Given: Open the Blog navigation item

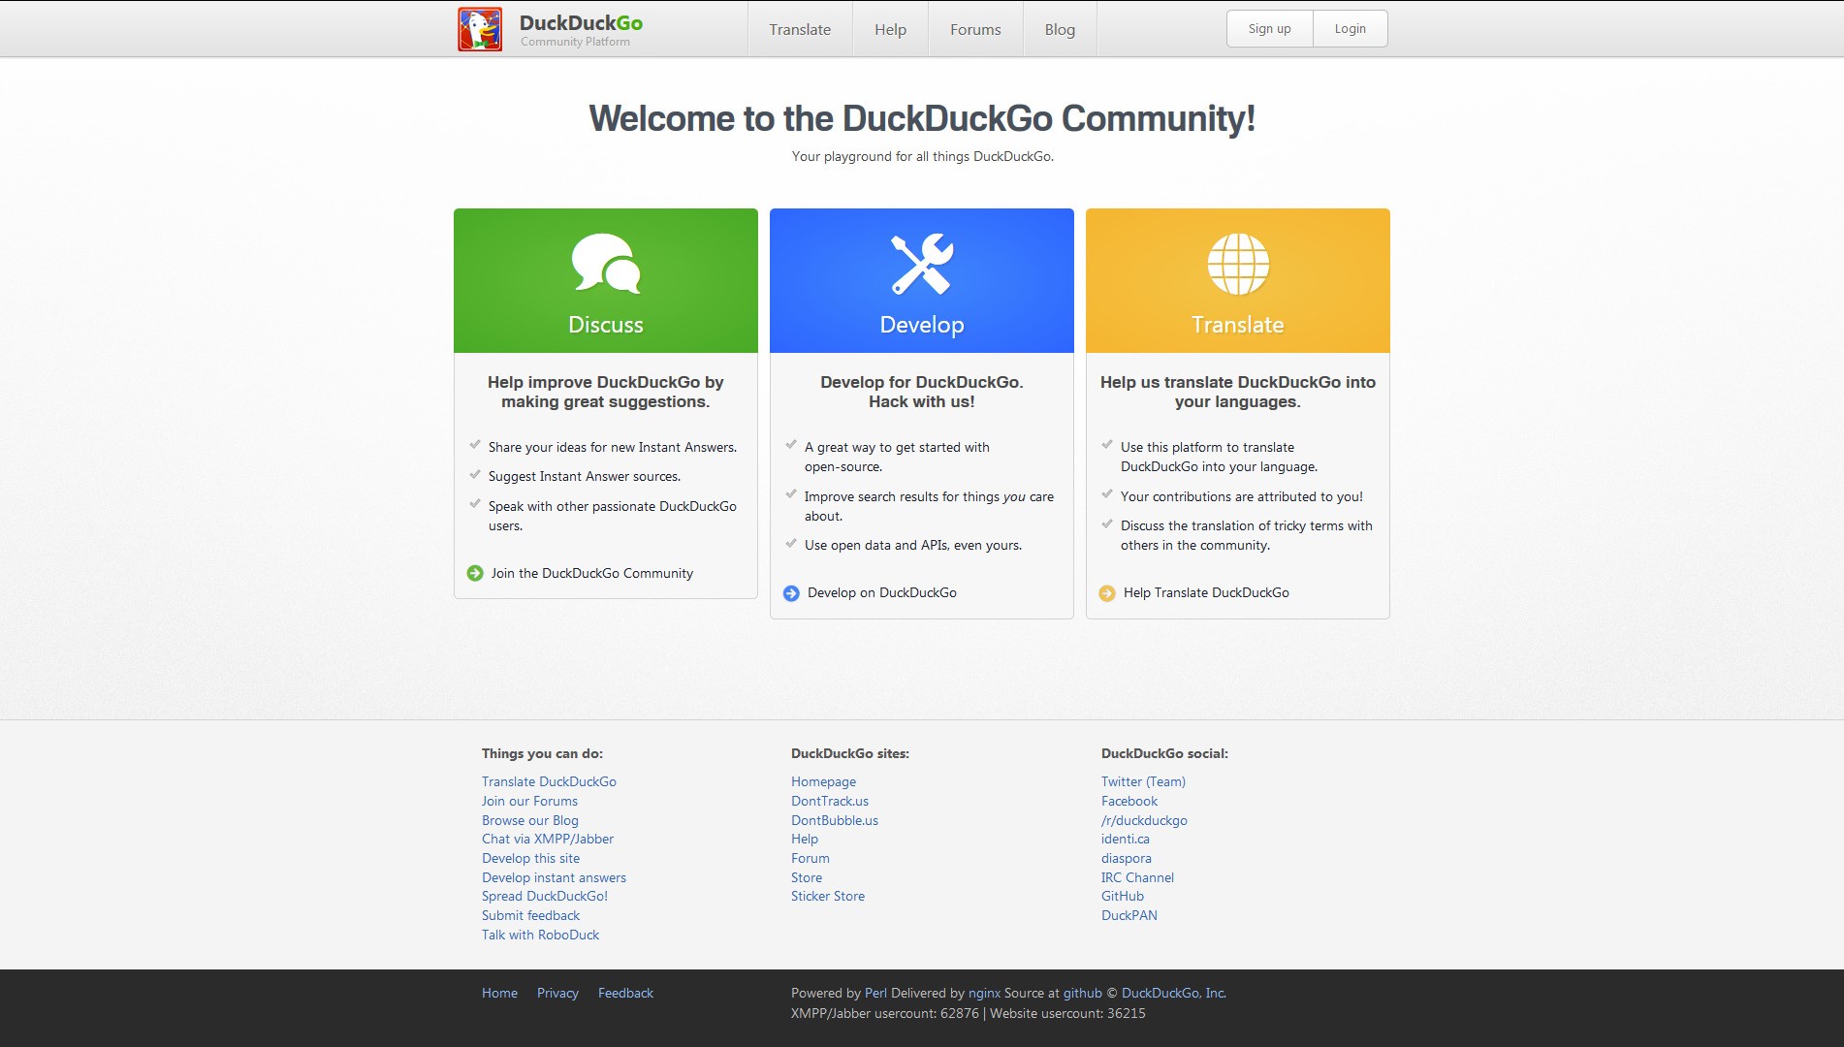Looking at the screenshot, I should tap(1060, 29).
